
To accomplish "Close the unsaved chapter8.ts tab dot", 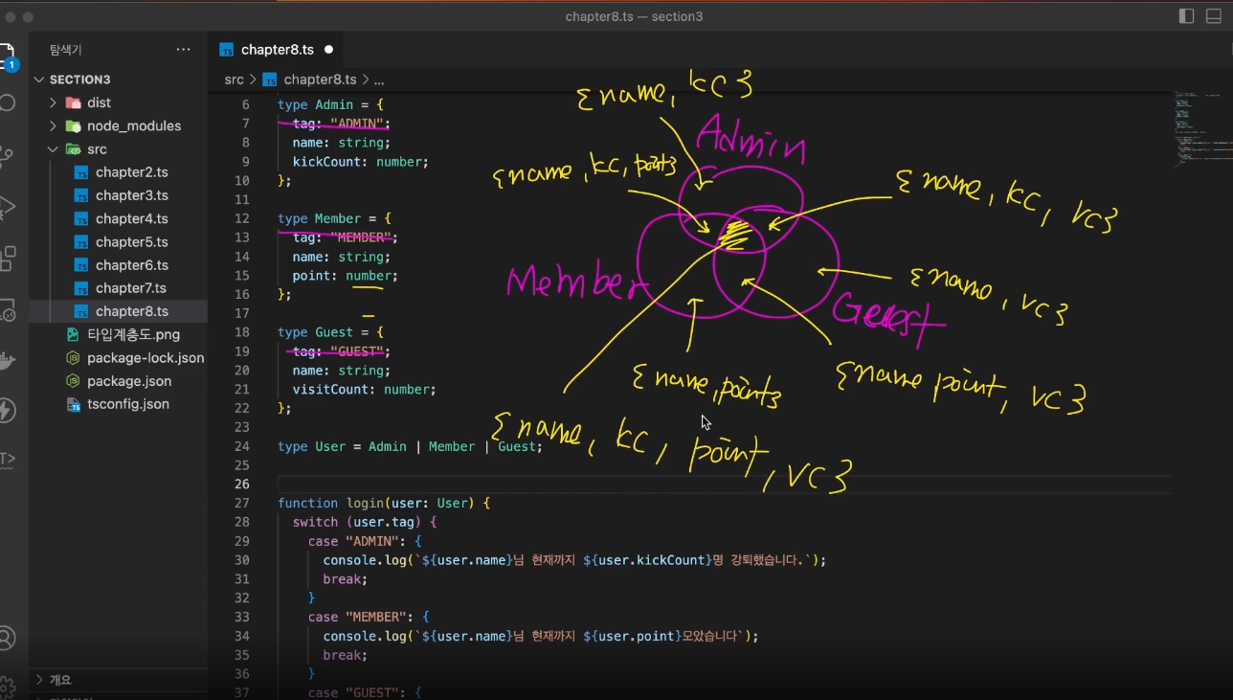I will [329, 49].
